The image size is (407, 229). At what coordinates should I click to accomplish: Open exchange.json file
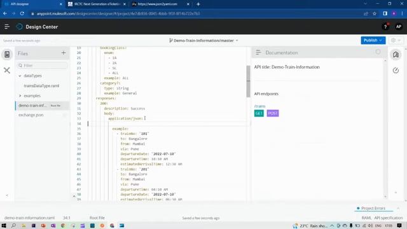[31, 115]
